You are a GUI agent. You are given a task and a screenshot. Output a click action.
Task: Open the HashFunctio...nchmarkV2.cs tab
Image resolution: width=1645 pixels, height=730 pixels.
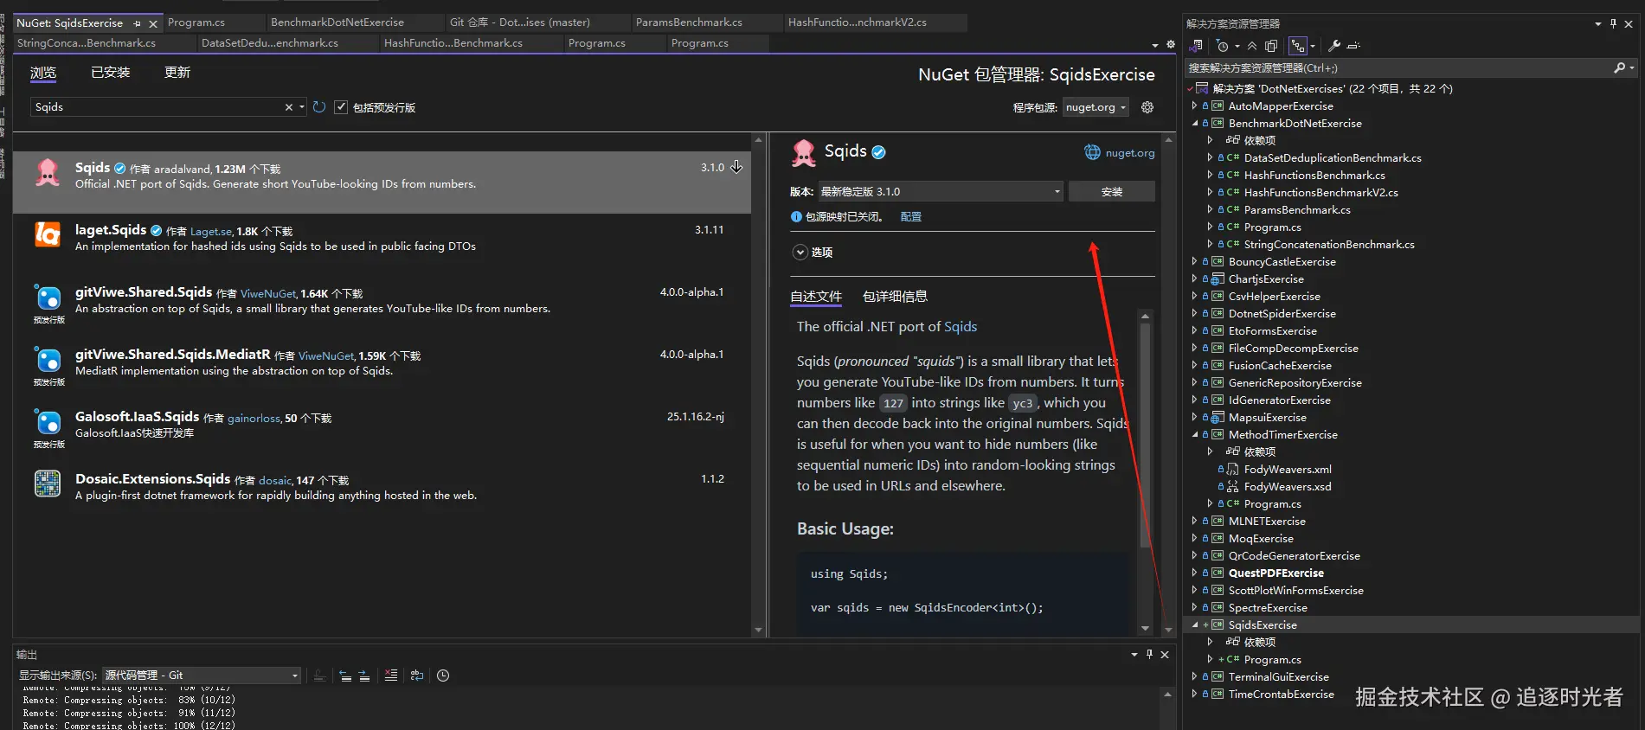click(x=857, y=22)
